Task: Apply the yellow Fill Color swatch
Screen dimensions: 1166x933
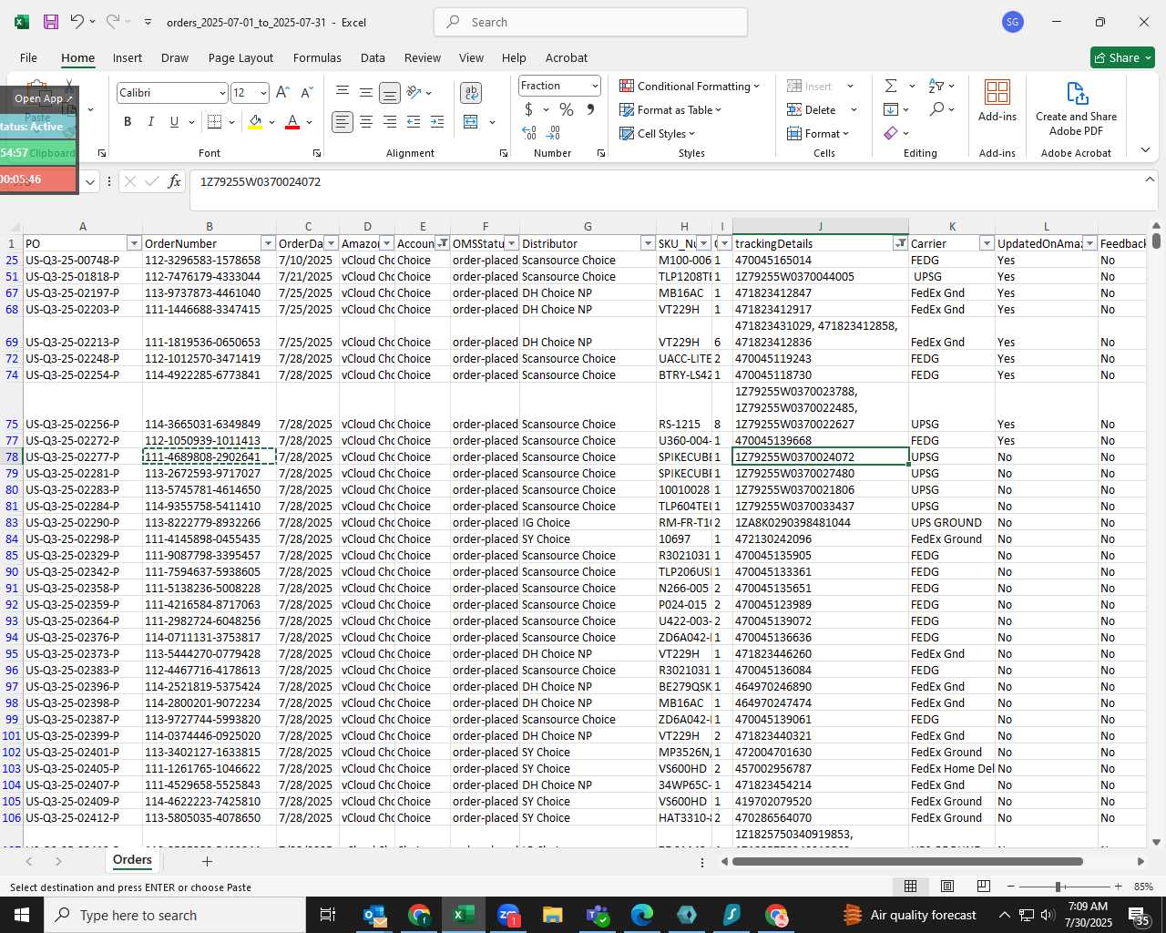Action: point(256,122)
